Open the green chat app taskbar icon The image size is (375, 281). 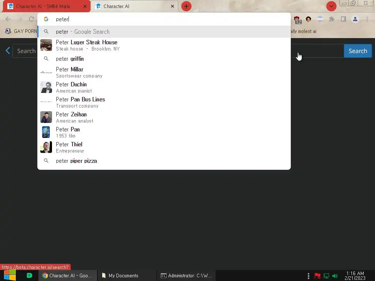tap(29, 276)
